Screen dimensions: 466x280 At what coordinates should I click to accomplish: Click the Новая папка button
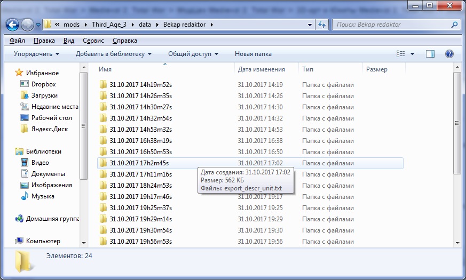tap(253, 54)
